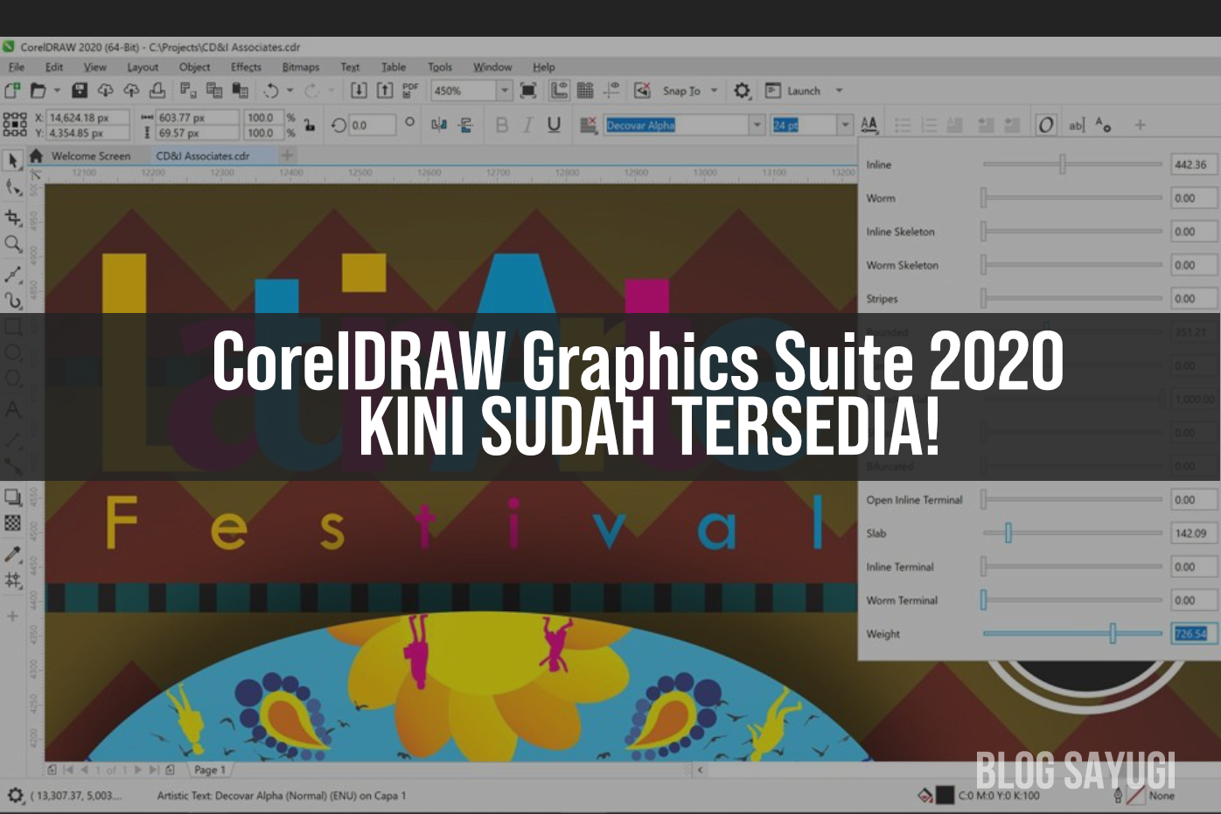The width and height of the screenshot is (1221, 814).
Task: Create a new document
Action: (x=12, y=90)
